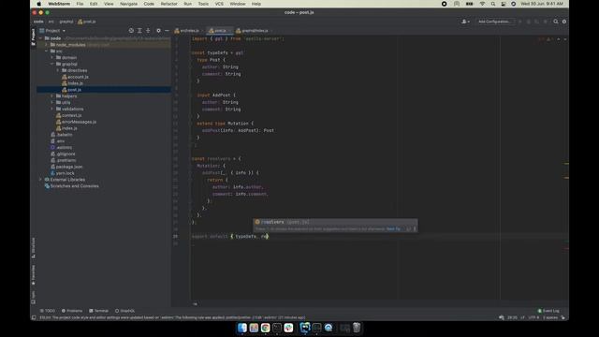Click the Collapse All icon in Project panel

click(x=148, y=31)
